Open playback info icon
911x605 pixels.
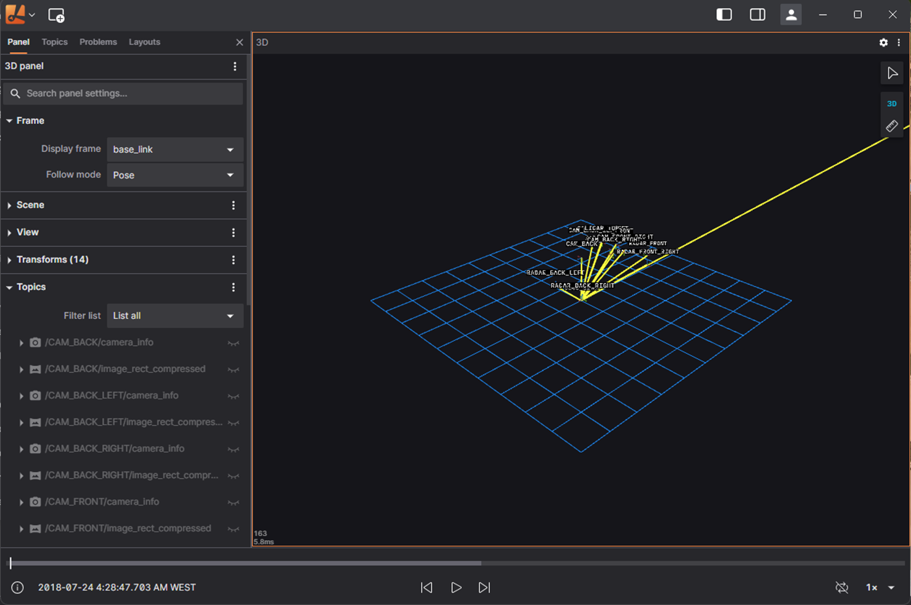[x=17, y=587]
